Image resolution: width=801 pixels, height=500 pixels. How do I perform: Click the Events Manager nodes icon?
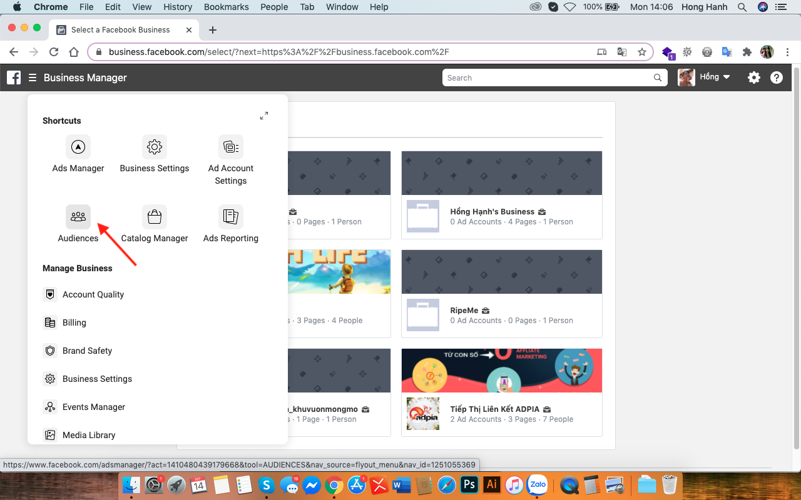50,407
